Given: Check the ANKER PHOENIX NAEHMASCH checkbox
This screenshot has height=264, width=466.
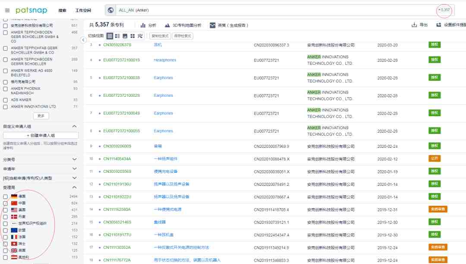Looking at the screenshot, I should pos(5,89).
